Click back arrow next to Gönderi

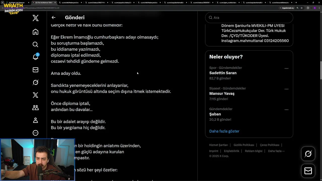click(x=53, y=18)
